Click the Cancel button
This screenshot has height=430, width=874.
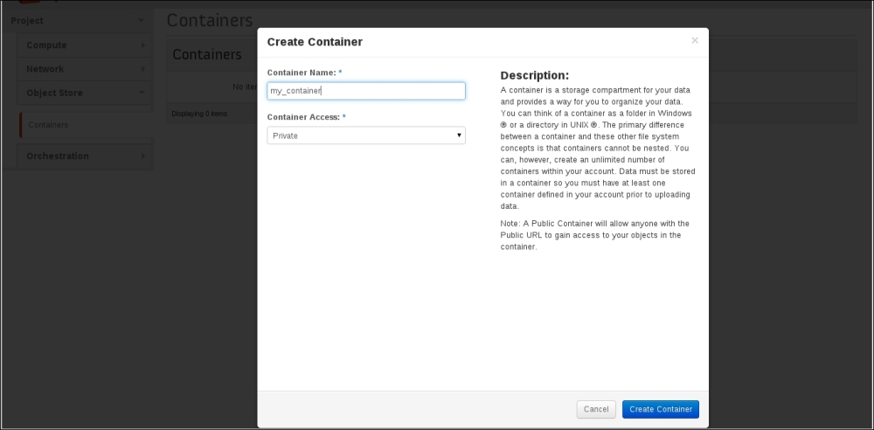coord(596,409)
